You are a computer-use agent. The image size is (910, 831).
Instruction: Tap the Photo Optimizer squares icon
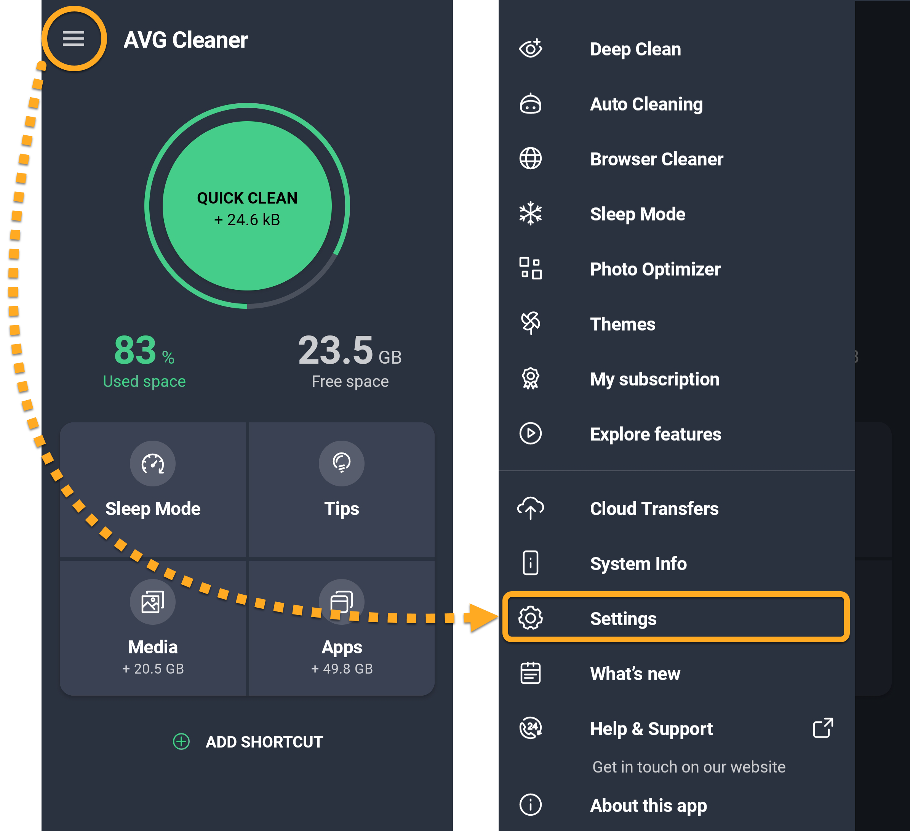(x=530, y=269)
